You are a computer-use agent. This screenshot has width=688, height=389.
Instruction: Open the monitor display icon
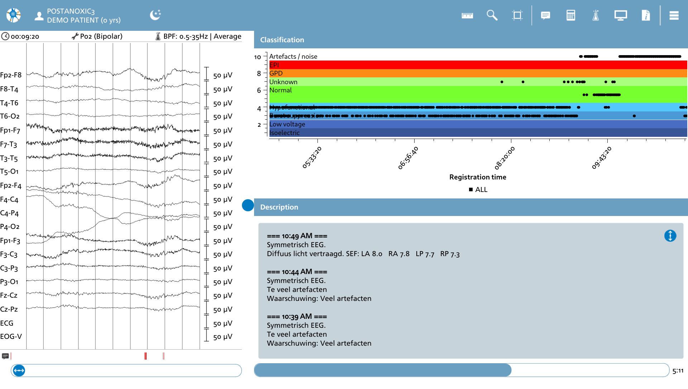[621, 15]
